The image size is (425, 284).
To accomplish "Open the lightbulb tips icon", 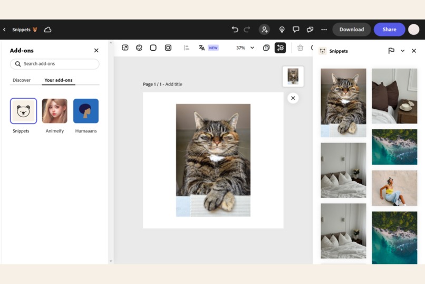I will click(x=282, y=30).
